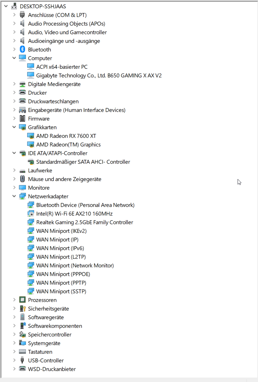Click the Bluetooth category icon
This screenshot has height=382, width=258.
pos(22,49)
